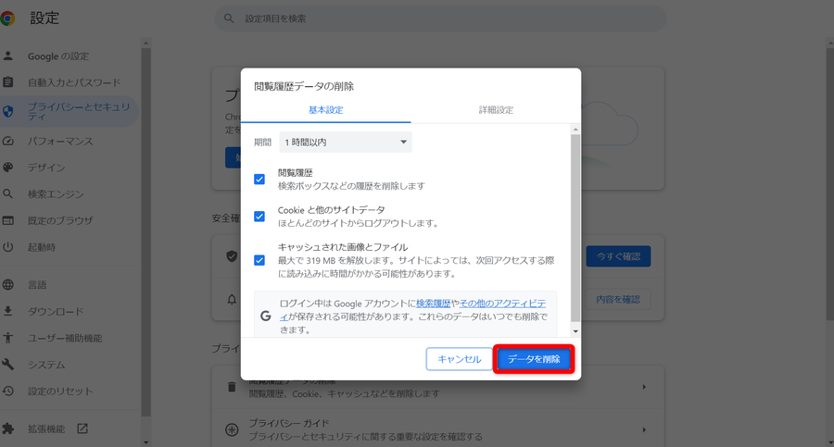Image resolution: width=834 pixels, height=447 pixels.
Task: Click the Google の設定 person icon
Action: (8, 56)
